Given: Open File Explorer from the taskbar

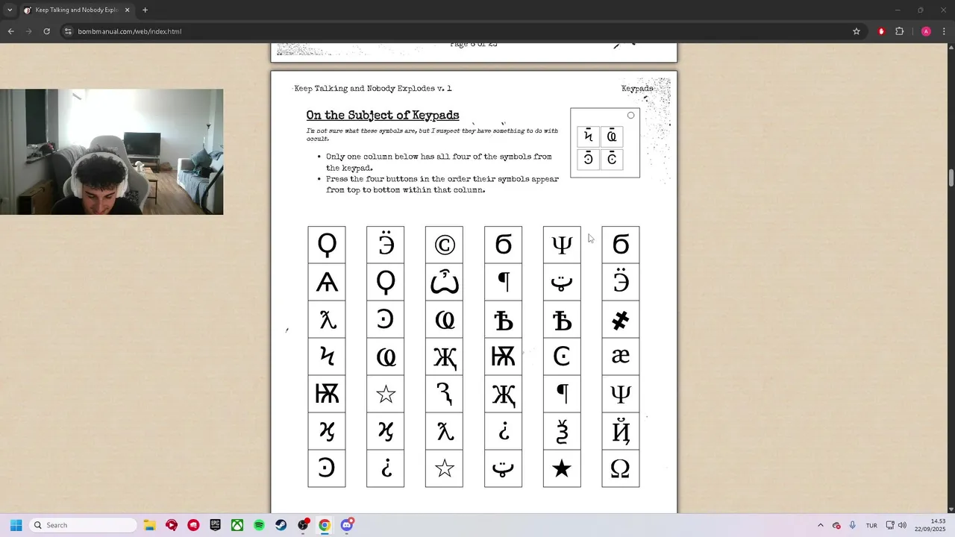Looking at the screenshot, I should tap(149, 525).
